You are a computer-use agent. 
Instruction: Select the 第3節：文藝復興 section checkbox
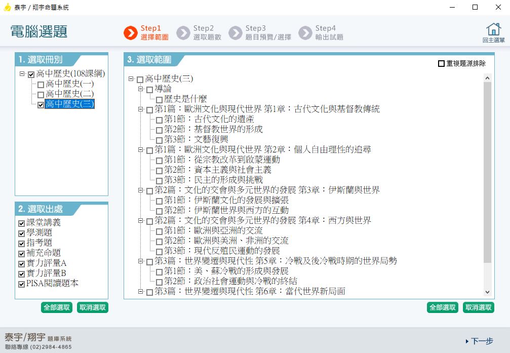click(159, 140)
